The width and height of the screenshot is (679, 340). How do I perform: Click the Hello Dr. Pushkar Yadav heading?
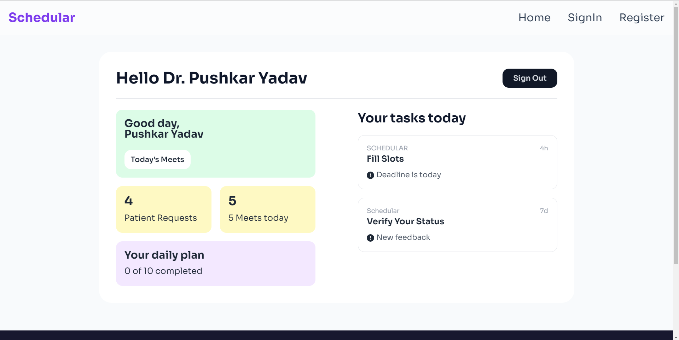click(211, 78)
